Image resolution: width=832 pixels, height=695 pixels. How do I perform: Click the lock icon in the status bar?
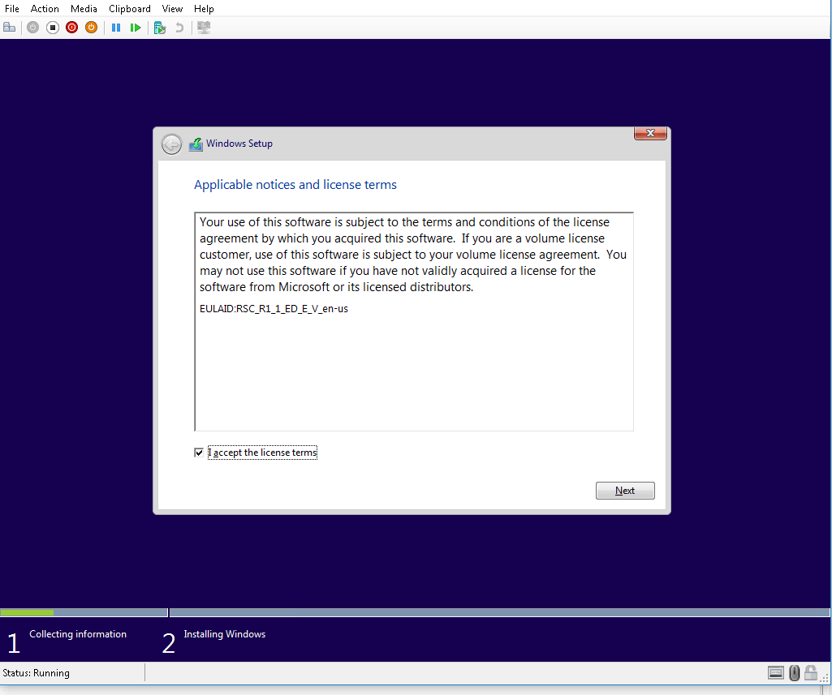coord(810,673)
